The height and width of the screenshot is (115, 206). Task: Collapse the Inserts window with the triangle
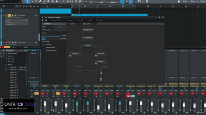(x=42, y=17)
